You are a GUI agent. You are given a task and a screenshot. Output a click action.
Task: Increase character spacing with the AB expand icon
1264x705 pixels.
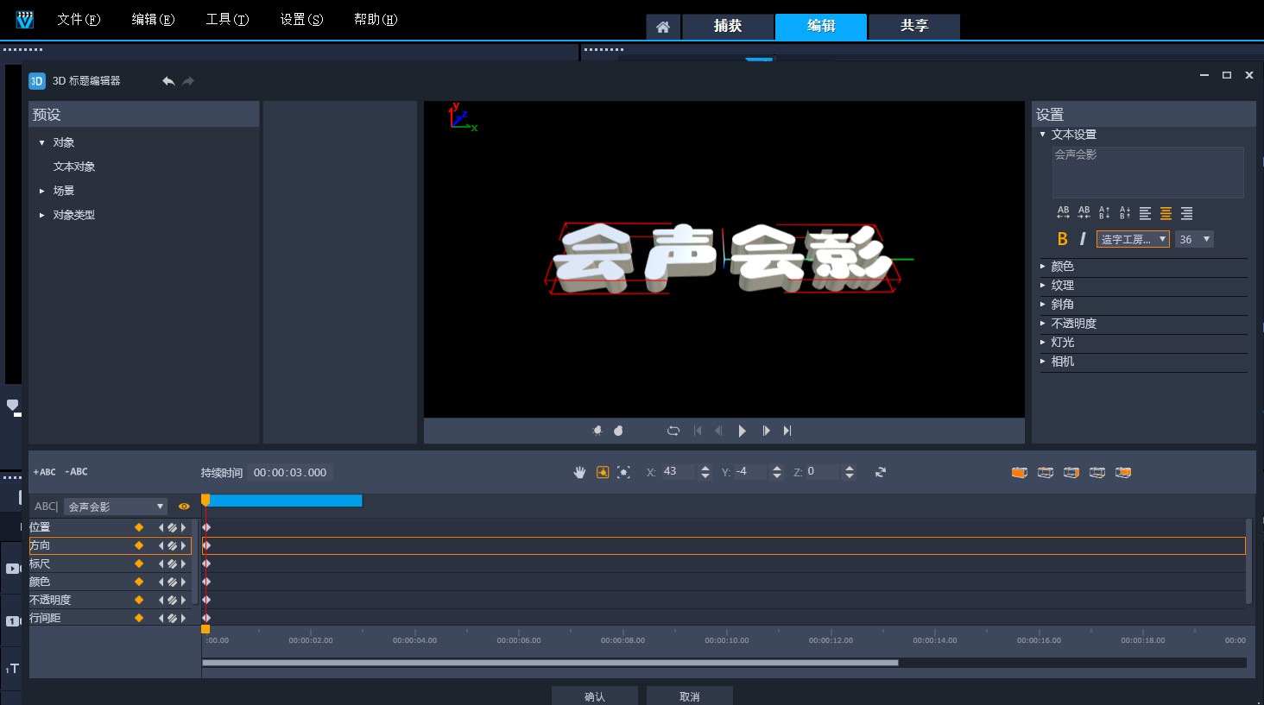pos(1063,212)
